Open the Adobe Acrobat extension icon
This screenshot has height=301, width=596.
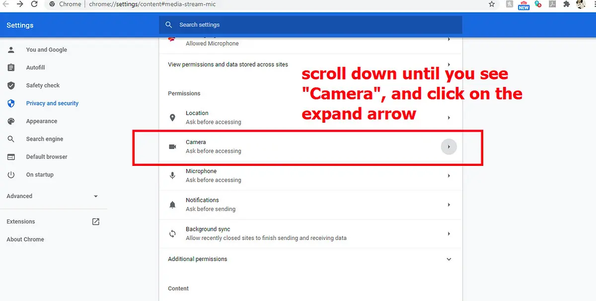[552, 4]
